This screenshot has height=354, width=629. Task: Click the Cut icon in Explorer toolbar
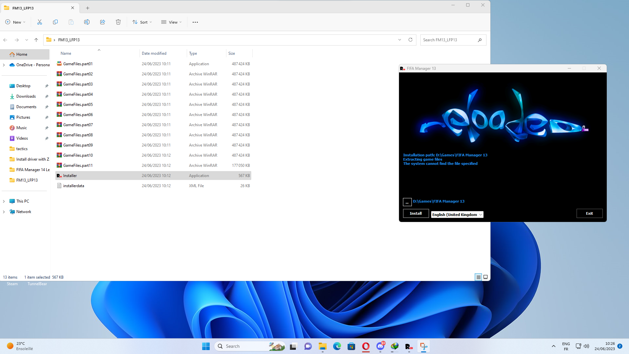pos(40,22)
